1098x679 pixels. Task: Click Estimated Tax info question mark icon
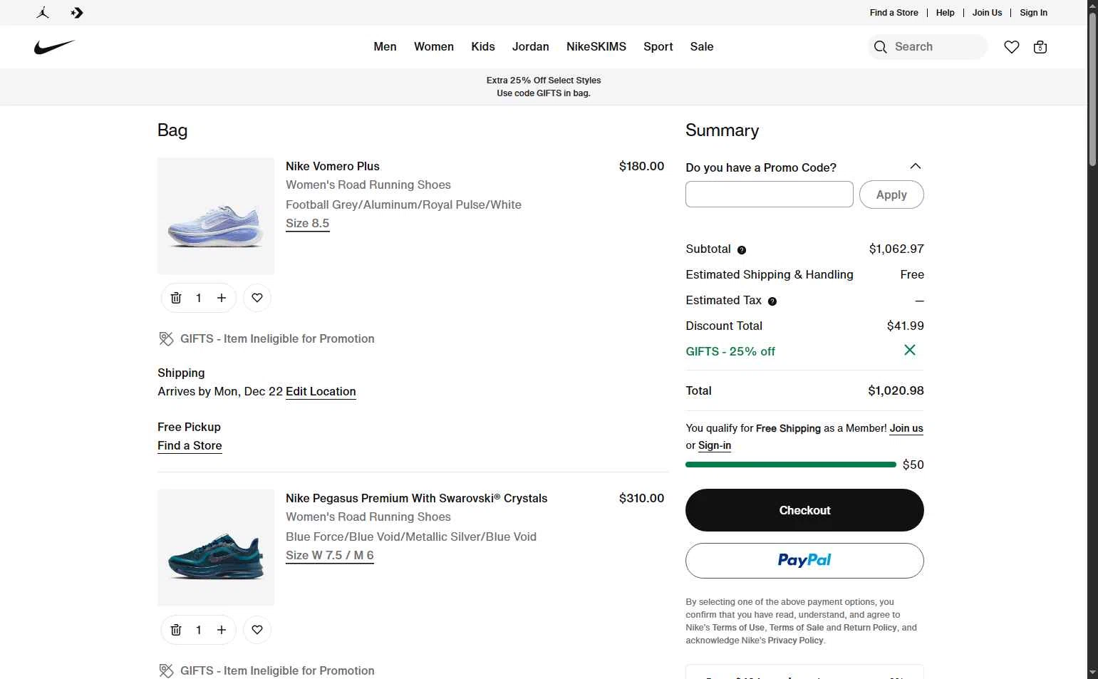(x=772, y=301)
